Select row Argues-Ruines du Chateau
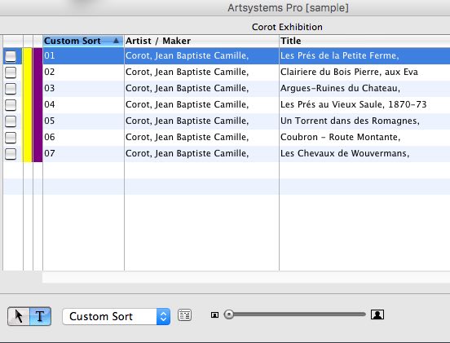 pos(227,88)
